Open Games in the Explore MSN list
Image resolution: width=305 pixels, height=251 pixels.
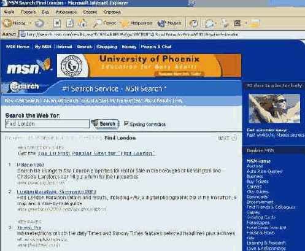253,212
